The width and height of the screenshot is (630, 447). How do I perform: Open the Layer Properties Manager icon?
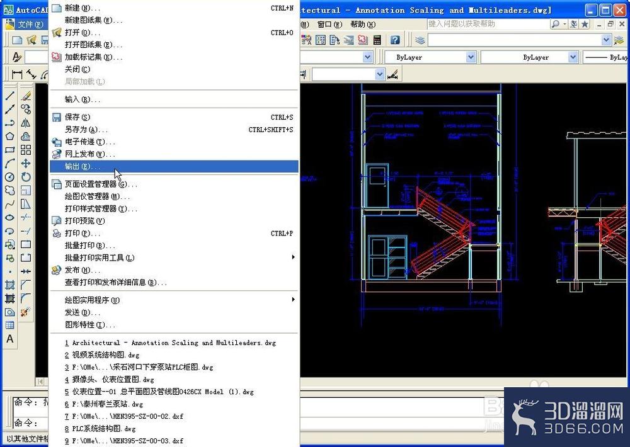coord(420,40)
